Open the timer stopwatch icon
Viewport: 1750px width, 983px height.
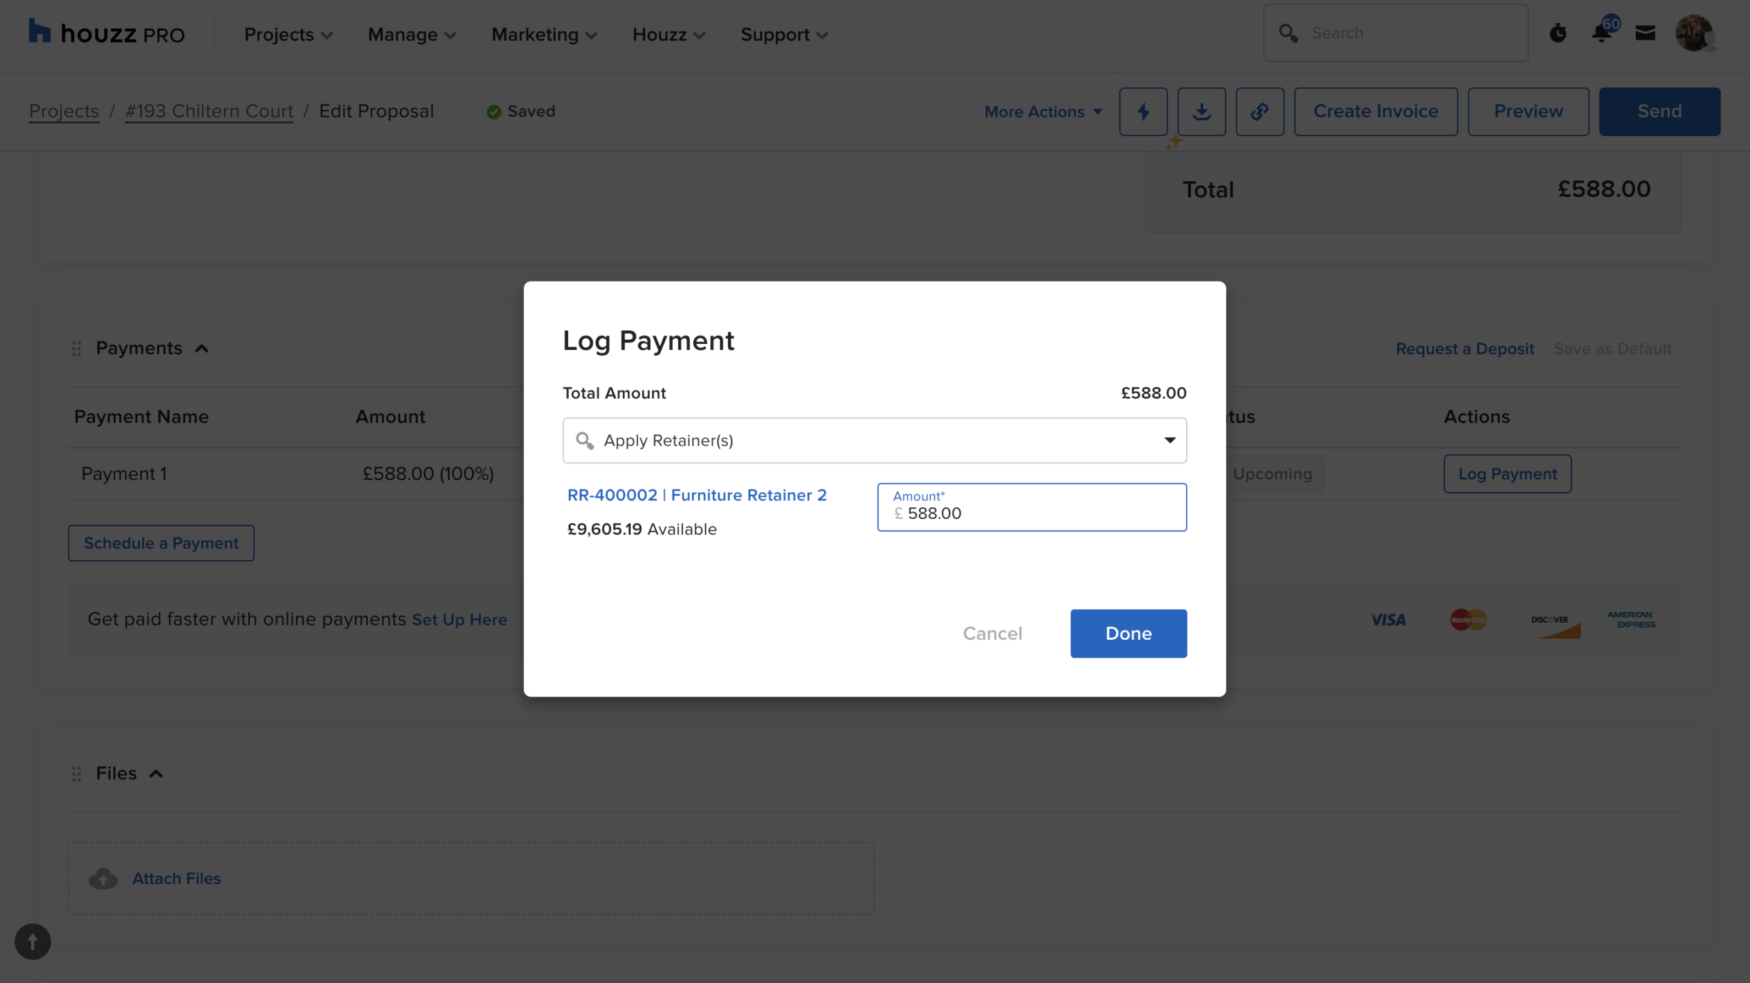(1558, 33)
